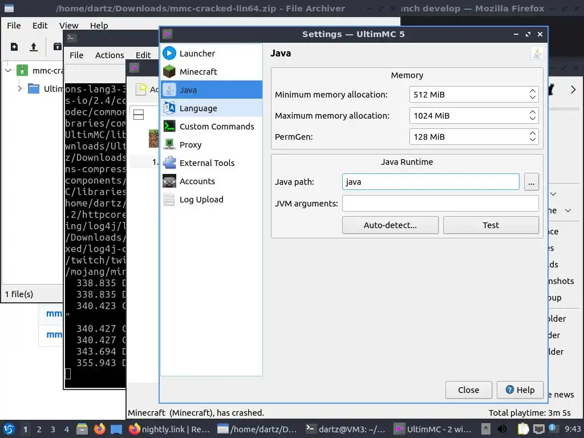This screenshot has width=584, height=438.
Task: Open File menu in terminal window
Action: 76,55
